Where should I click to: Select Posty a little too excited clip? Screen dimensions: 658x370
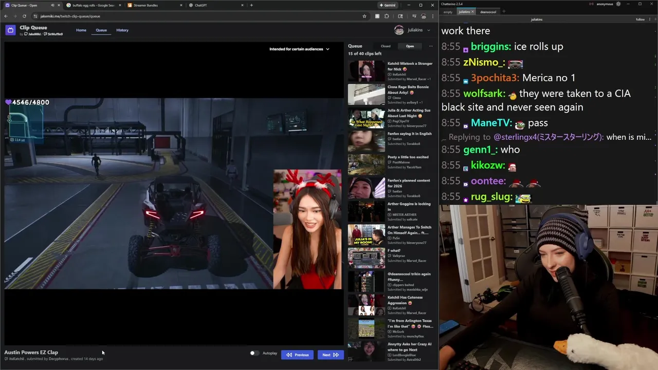click(391, 164)
